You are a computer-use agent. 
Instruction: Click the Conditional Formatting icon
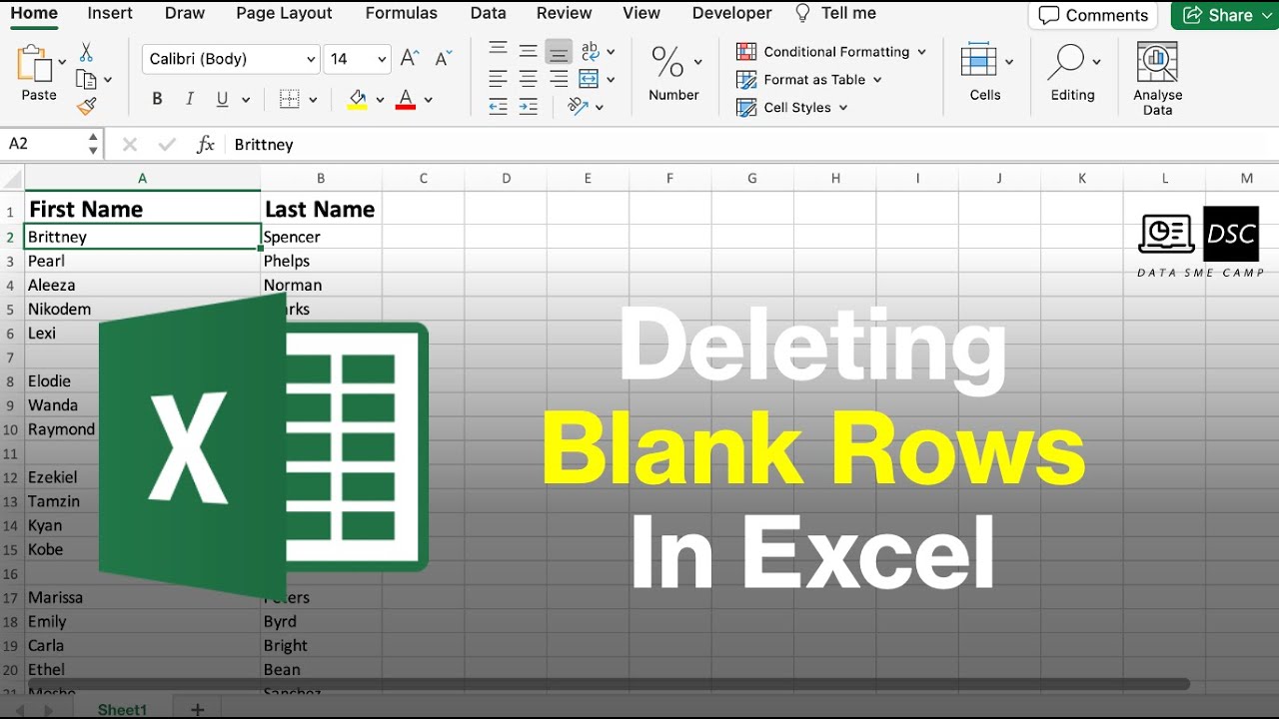746,51
